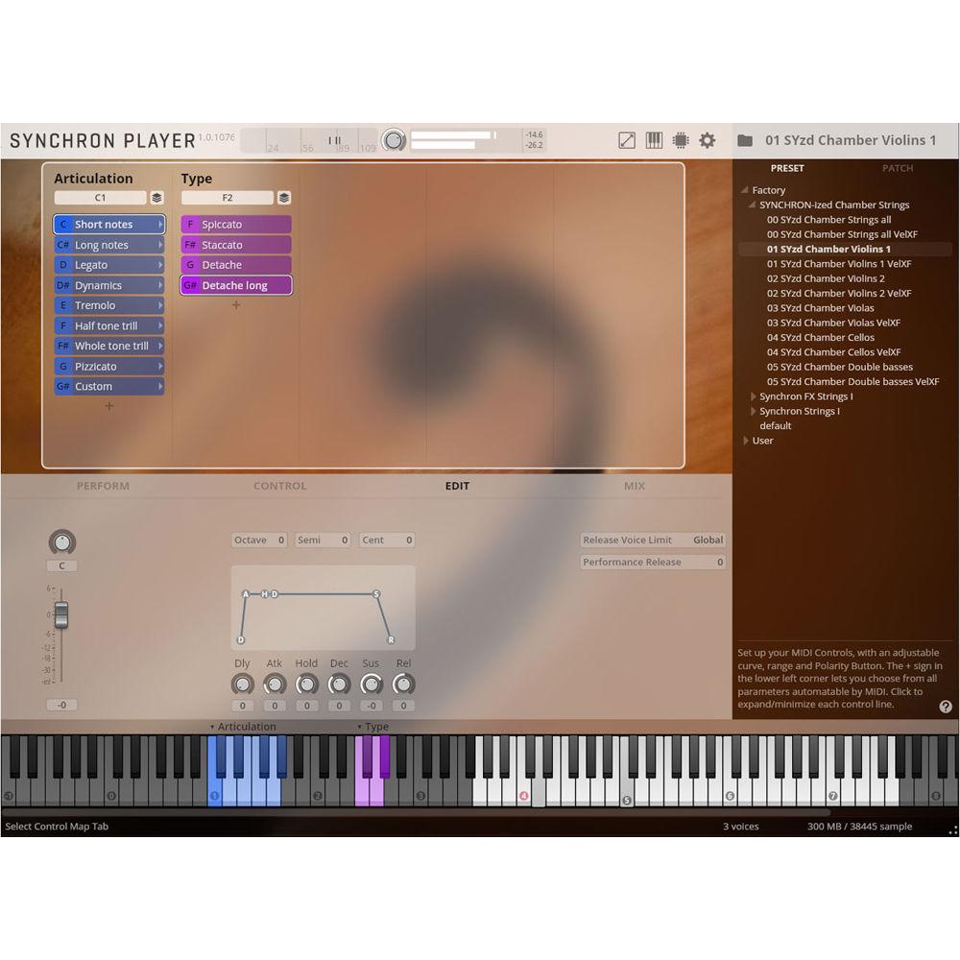Switch to the PERFORM tab

pyautogui.click(x=103, y=486)
